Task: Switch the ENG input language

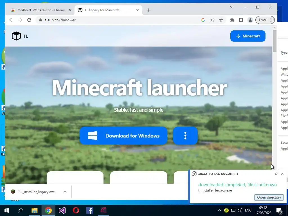Action: [x=248, y=210]
